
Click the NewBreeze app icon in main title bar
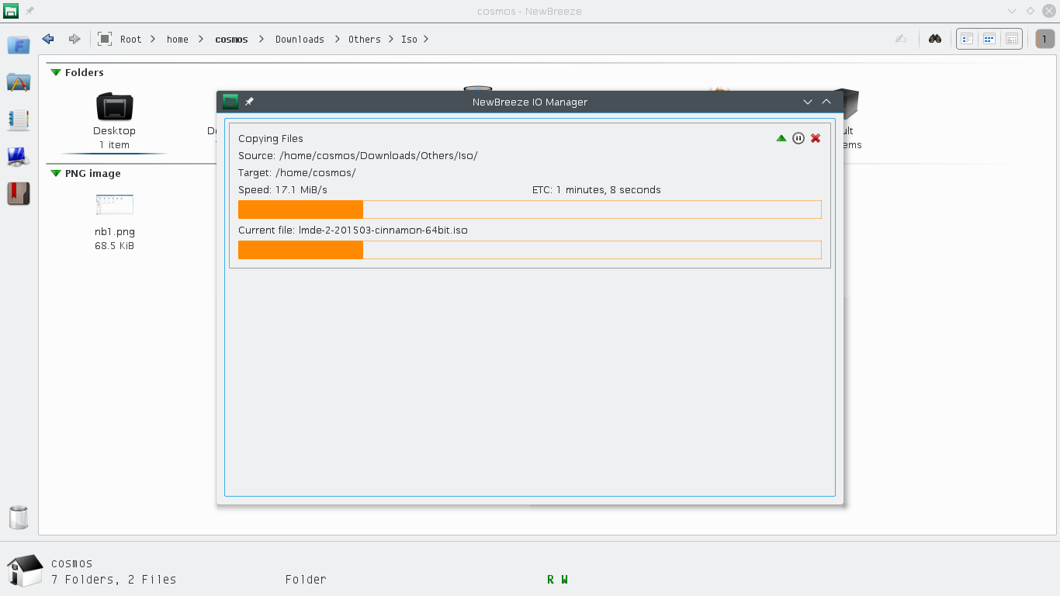[x=11, y=11]
